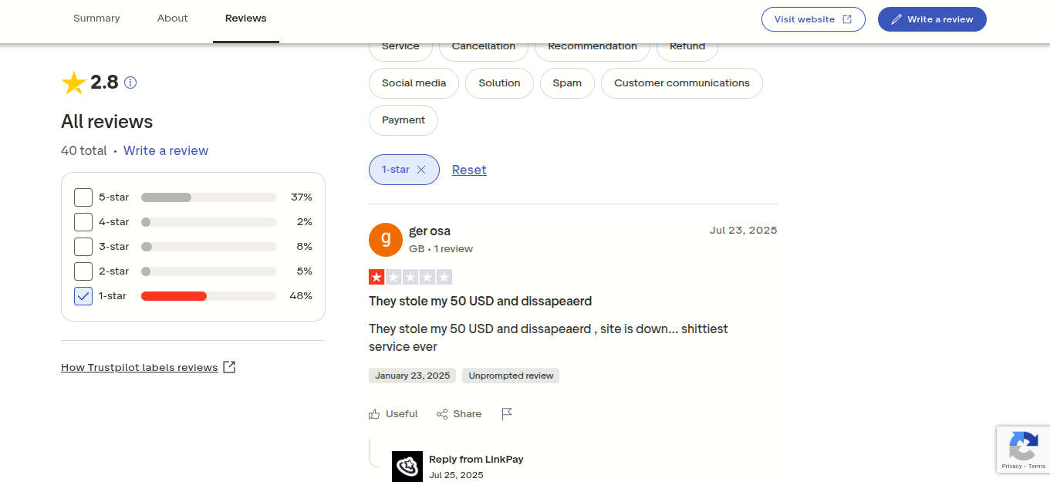Click ger osa's orange avatar
Screen dimensions: 1050x482
pyautogui.click(x=386, y=240)
